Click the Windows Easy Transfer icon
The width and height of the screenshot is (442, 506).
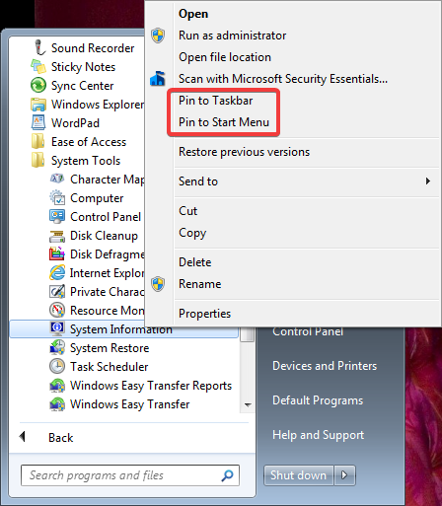pos(57,403)
